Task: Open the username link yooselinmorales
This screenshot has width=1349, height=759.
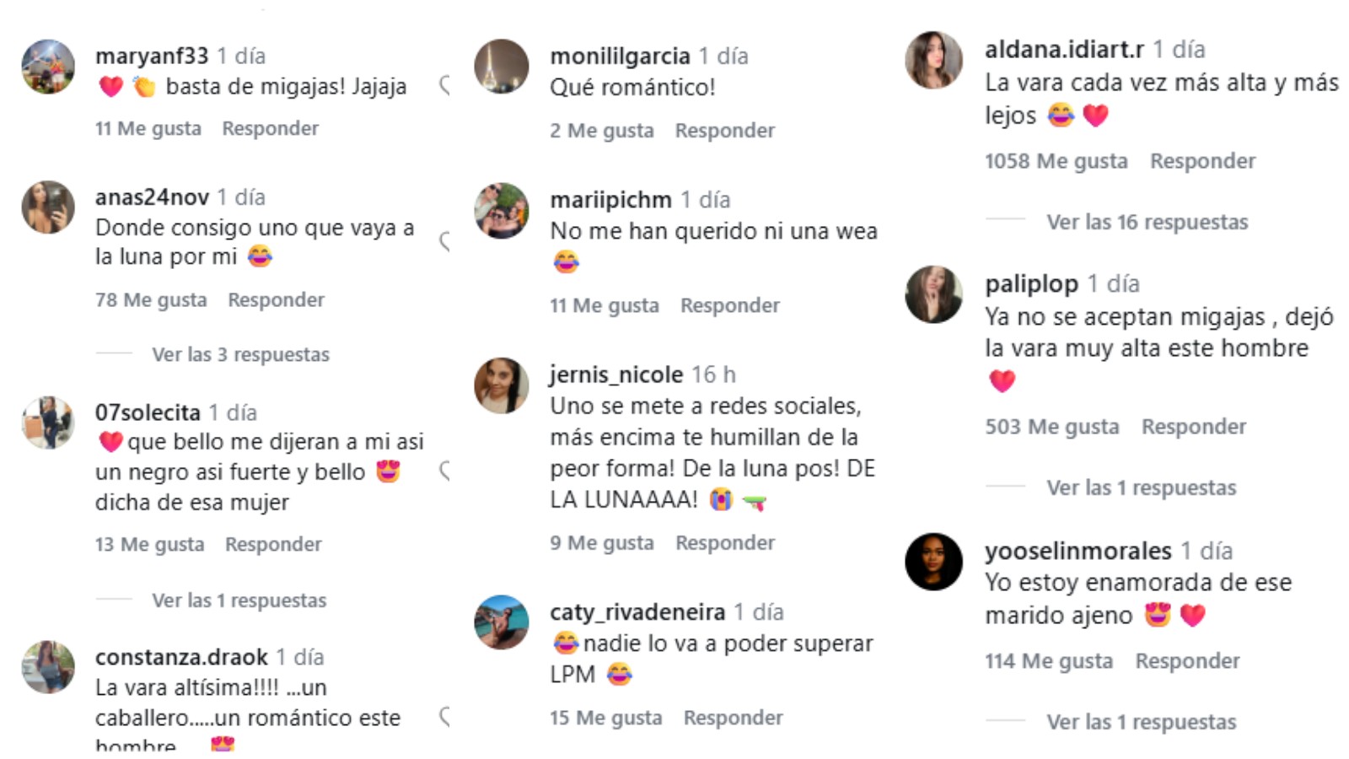Action: 1078,552
